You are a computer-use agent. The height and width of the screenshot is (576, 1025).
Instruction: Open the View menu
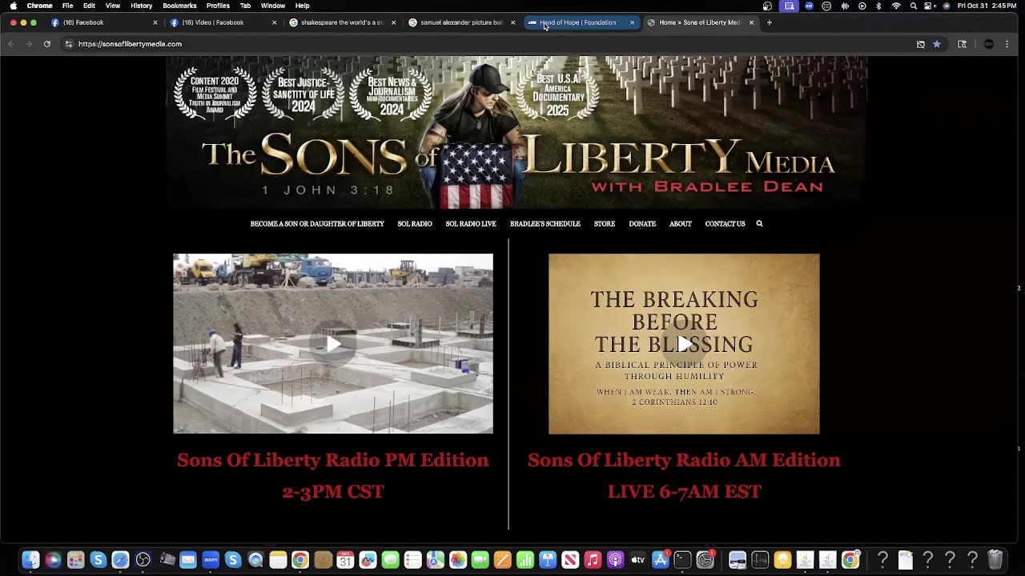point(113,6)
